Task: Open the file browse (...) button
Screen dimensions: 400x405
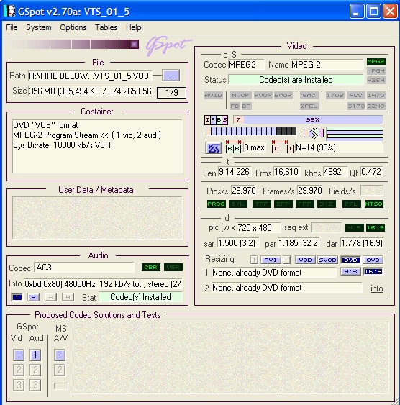Action: pos(171,76)
